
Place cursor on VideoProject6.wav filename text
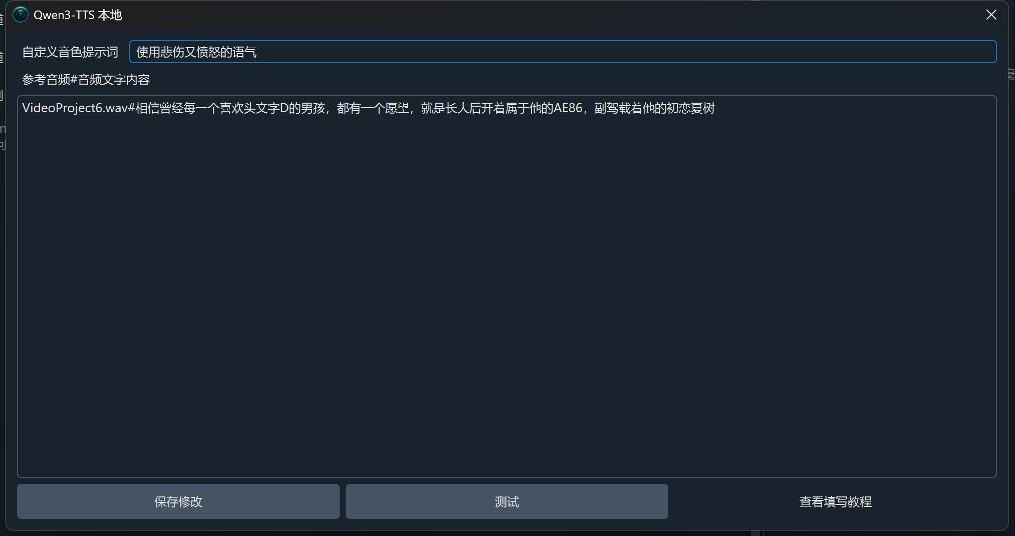pyautogui.click(x=75, y=108)
